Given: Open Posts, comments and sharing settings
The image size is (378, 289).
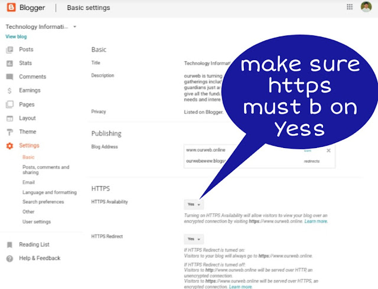Looking at the screenshot, I should [46, 169].
